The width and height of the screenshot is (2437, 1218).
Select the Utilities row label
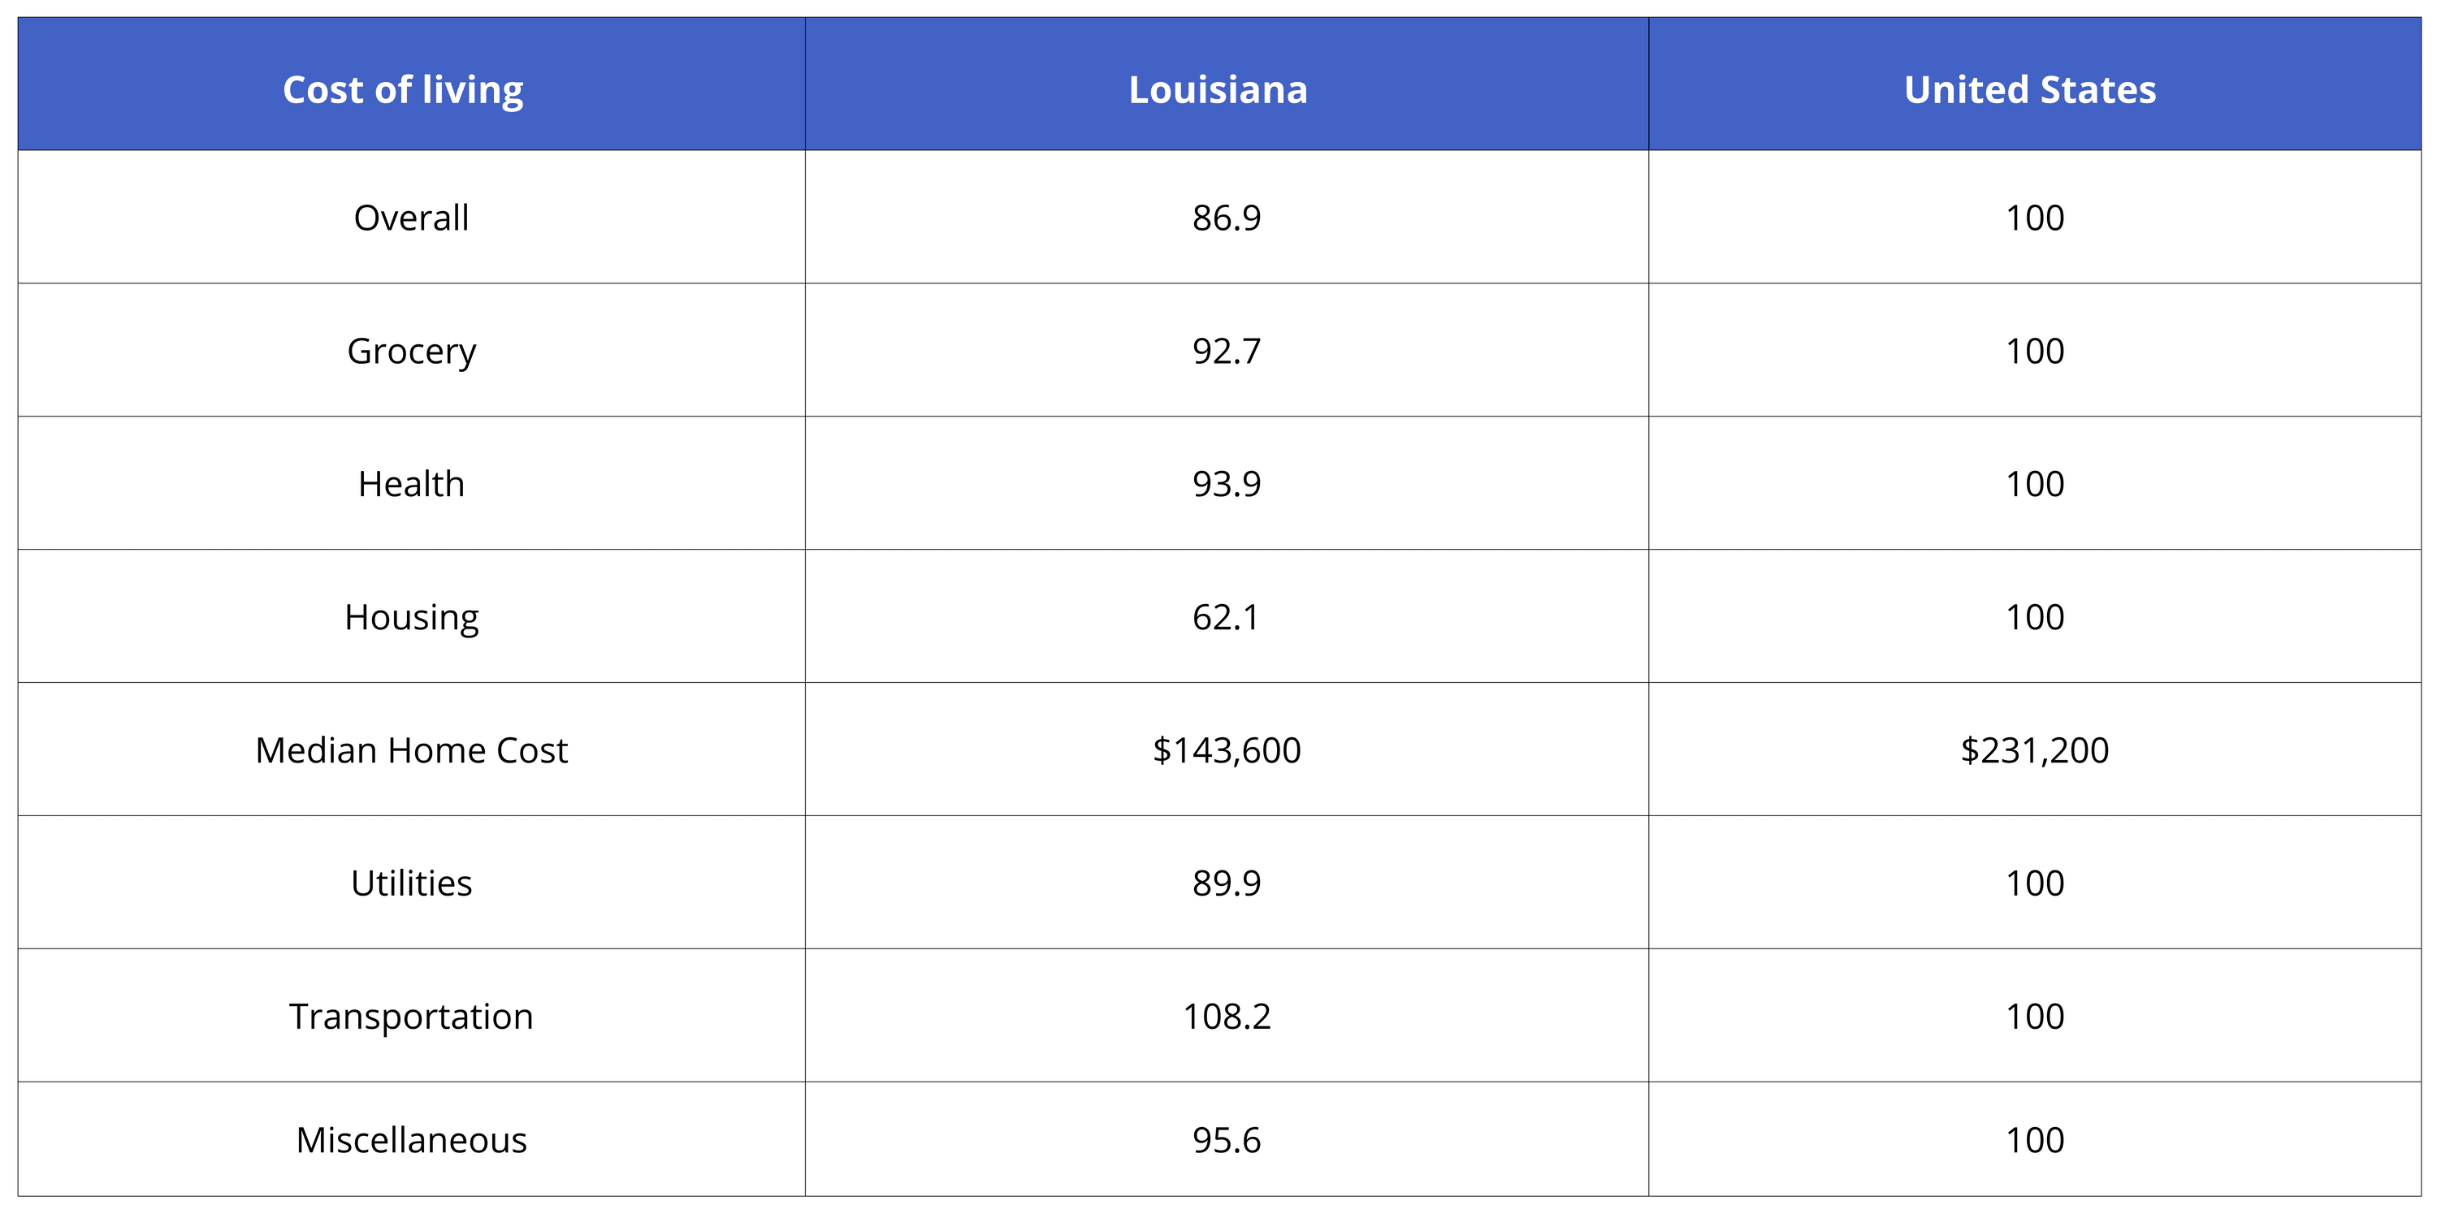412,883
